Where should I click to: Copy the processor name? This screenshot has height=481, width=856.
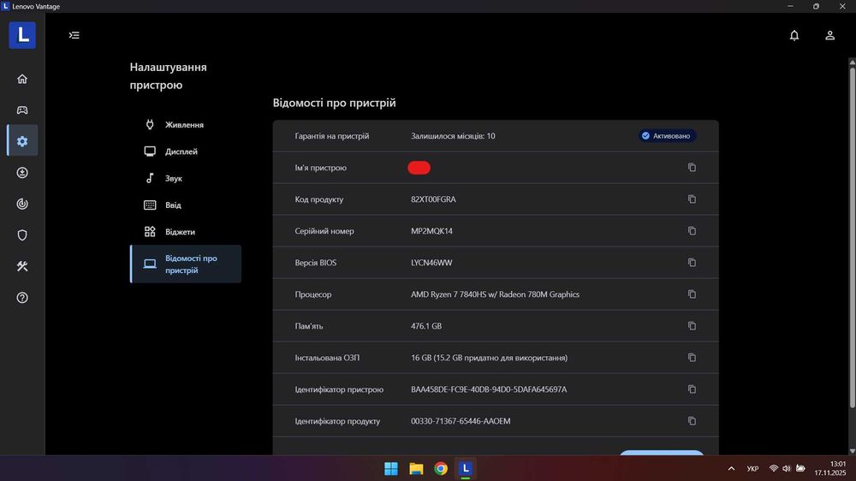692,294
